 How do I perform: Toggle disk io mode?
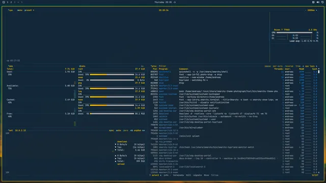[x=143, y=66]
